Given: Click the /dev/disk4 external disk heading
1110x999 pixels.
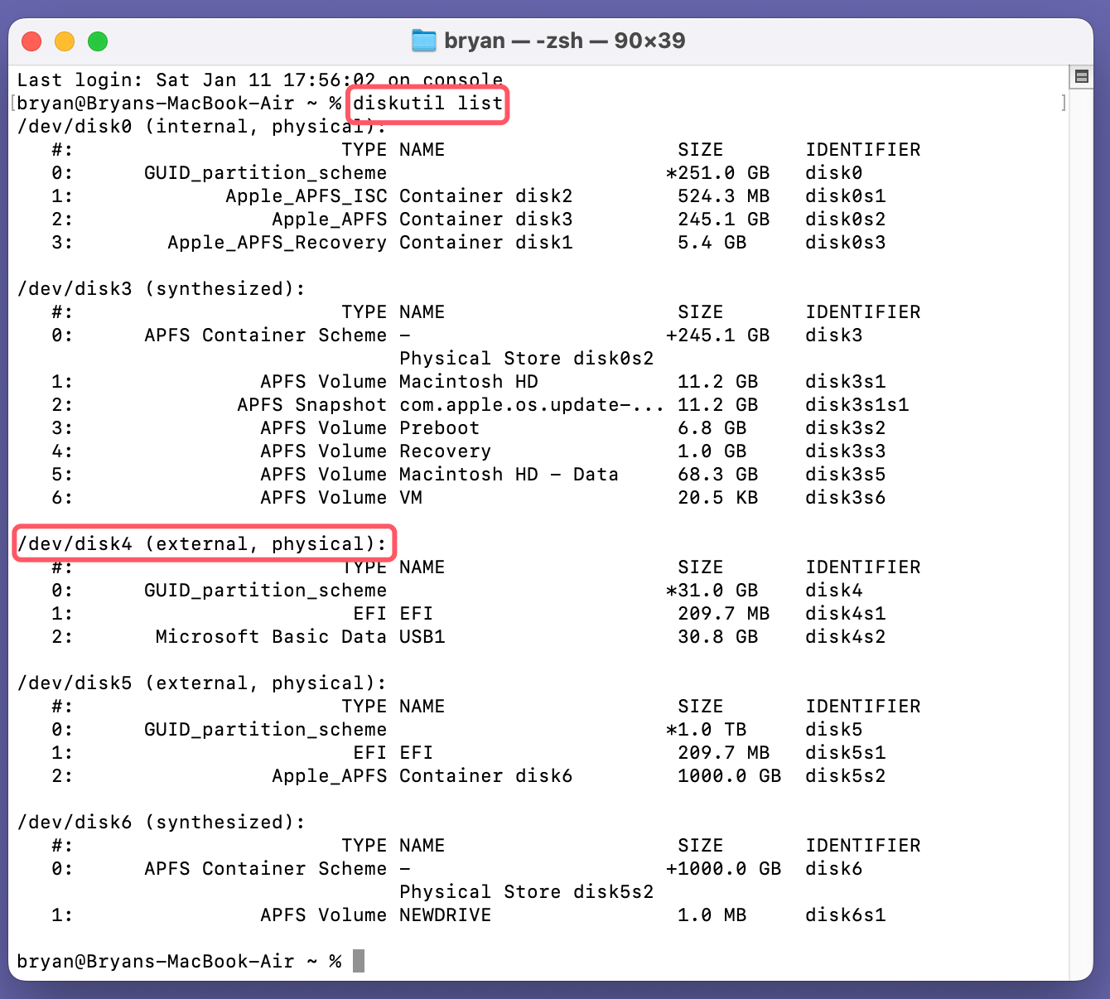Looking at the screenshot, I should pos(201,543).
